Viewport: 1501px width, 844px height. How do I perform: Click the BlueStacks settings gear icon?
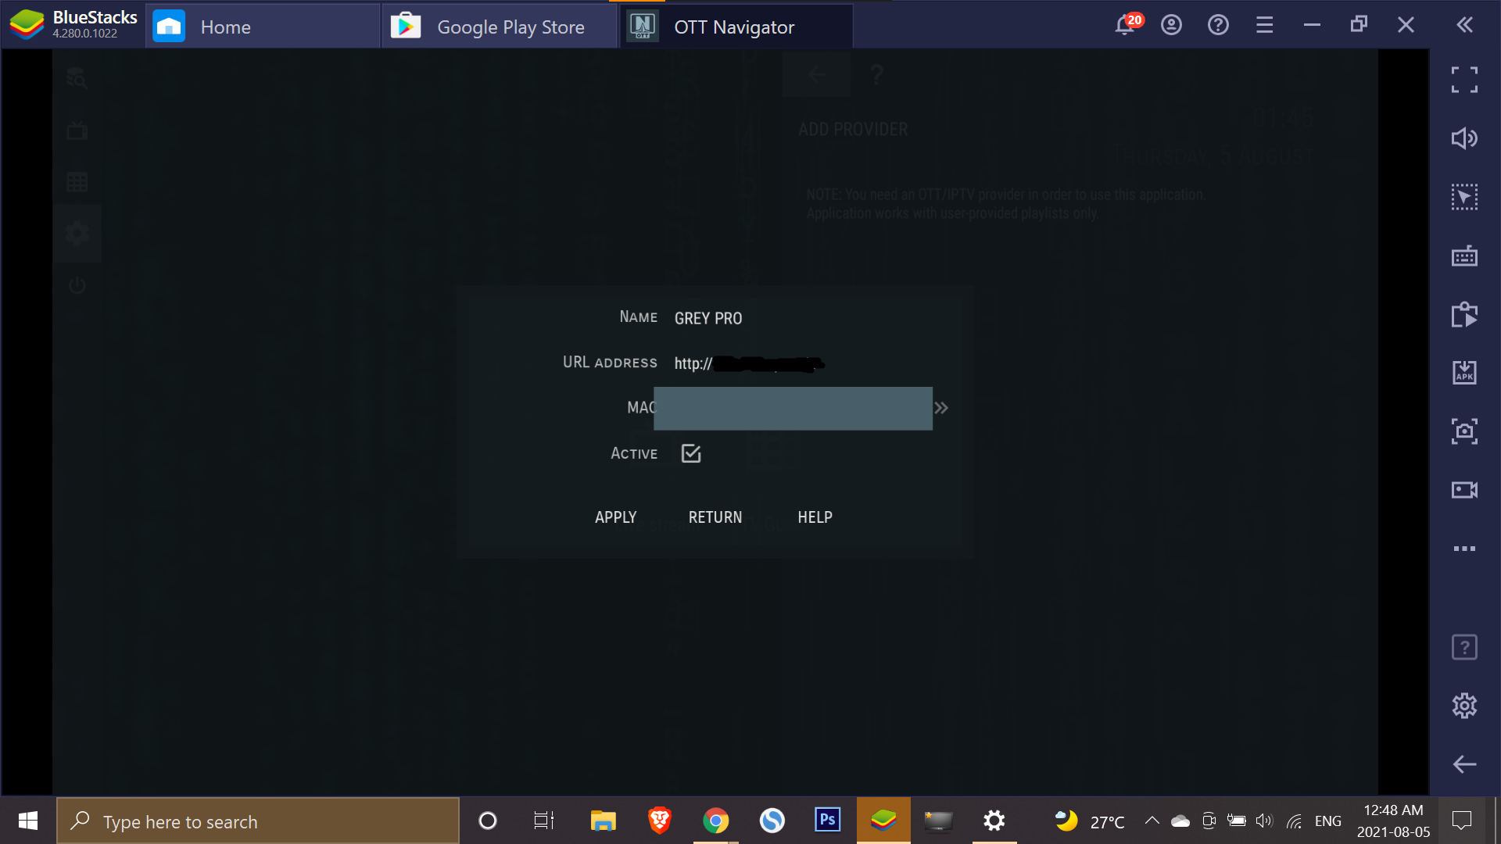click(1465, 705)
